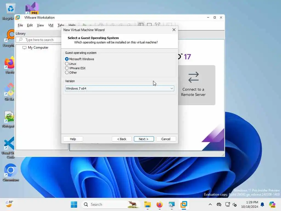
Task: Click the OneDrive cloud tray icon
Action: pos(219,204)
